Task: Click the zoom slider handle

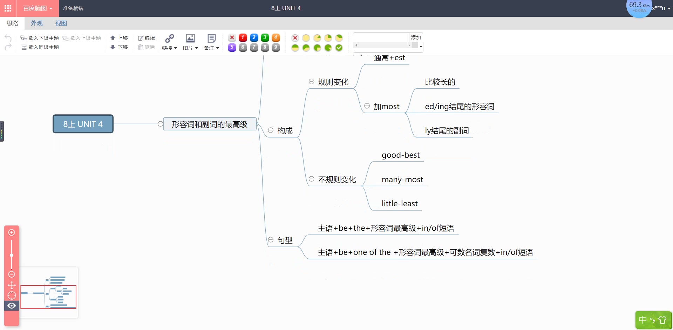Action: tap(12, 255)
